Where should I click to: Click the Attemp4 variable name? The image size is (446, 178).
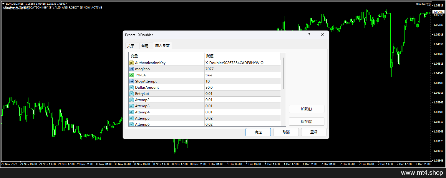pos(142,112)
